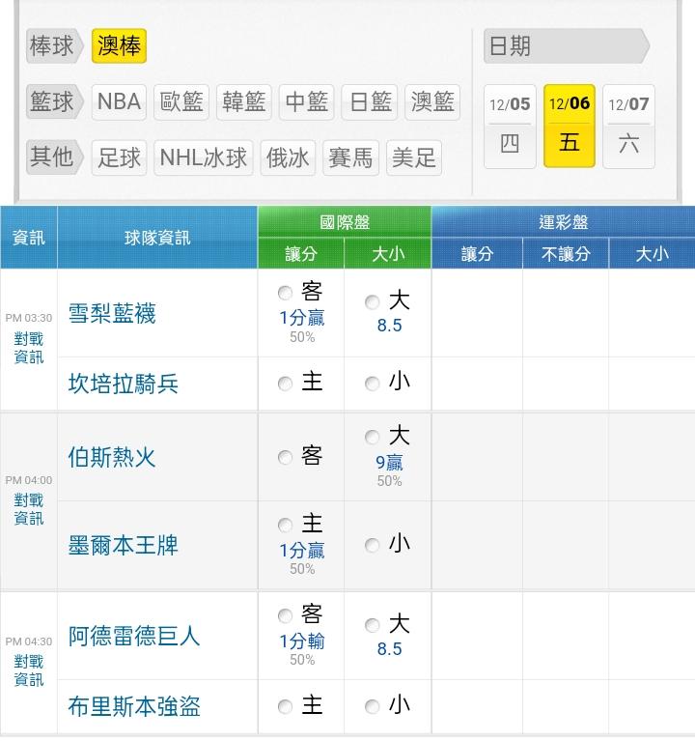Pick 大 9贏 for the PM 04:00 game
Screen dimensions: 695x741
tap(372, 437)
